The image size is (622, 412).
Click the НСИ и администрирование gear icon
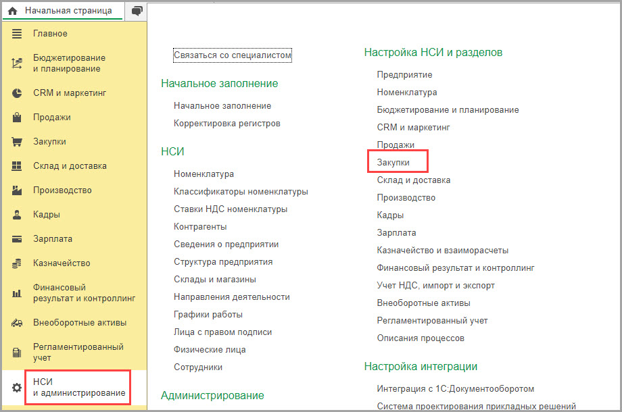pyautogui.click(x=17, y=388)
